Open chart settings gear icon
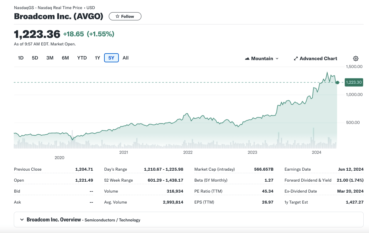369x233 pixels. click(356, 59)
